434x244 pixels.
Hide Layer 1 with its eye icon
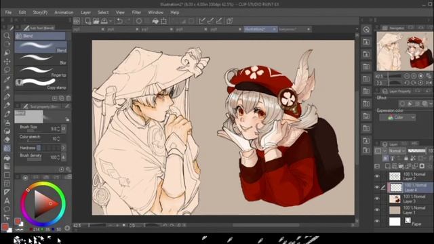377,209
